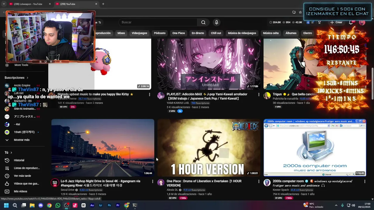Launch WhatsApp from taskbar
Viewport: 374px width, 210px height.
(58, 205)
